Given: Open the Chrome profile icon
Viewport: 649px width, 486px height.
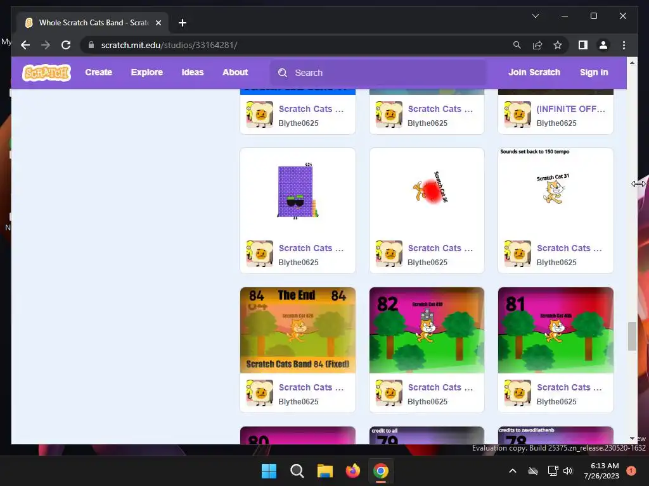Looking at the screenshot, I should pyautogui.click(x=603, y=45).
